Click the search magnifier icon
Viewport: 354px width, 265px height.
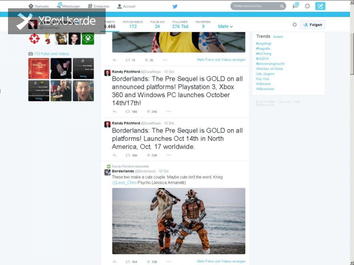(x=282, y=6)
